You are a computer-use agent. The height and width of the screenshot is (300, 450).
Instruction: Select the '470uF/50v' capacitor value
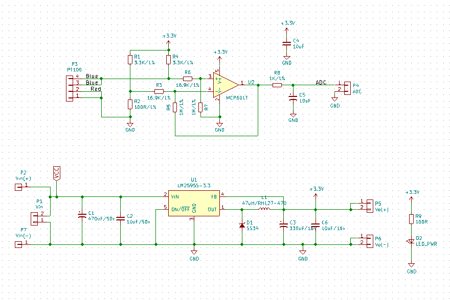[102, 218]
